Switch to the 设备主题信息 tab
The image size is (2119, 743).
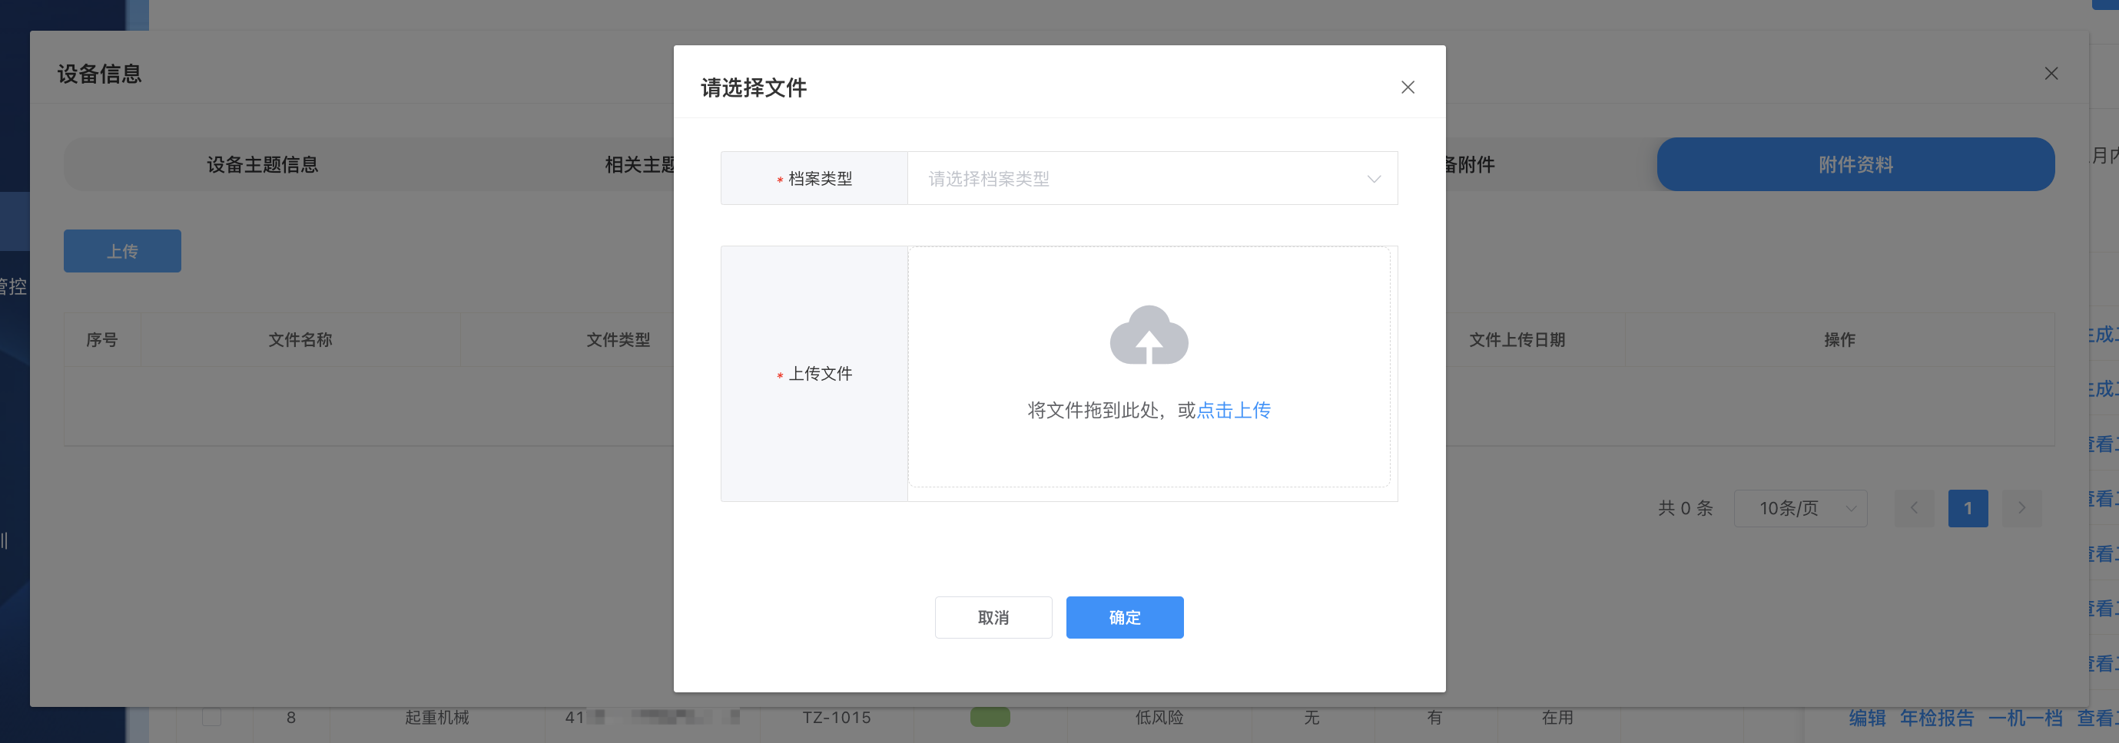263,164
